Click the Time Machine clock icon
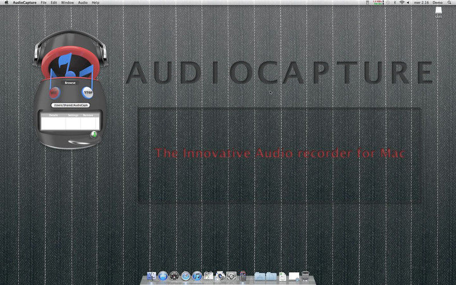This screenshot has width=456, height=285. point(388,2)
